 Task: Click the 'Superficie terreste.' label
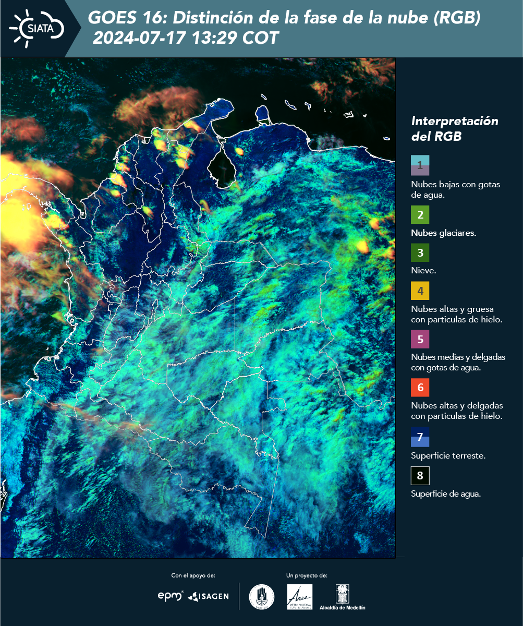click(x=448, y=456)
